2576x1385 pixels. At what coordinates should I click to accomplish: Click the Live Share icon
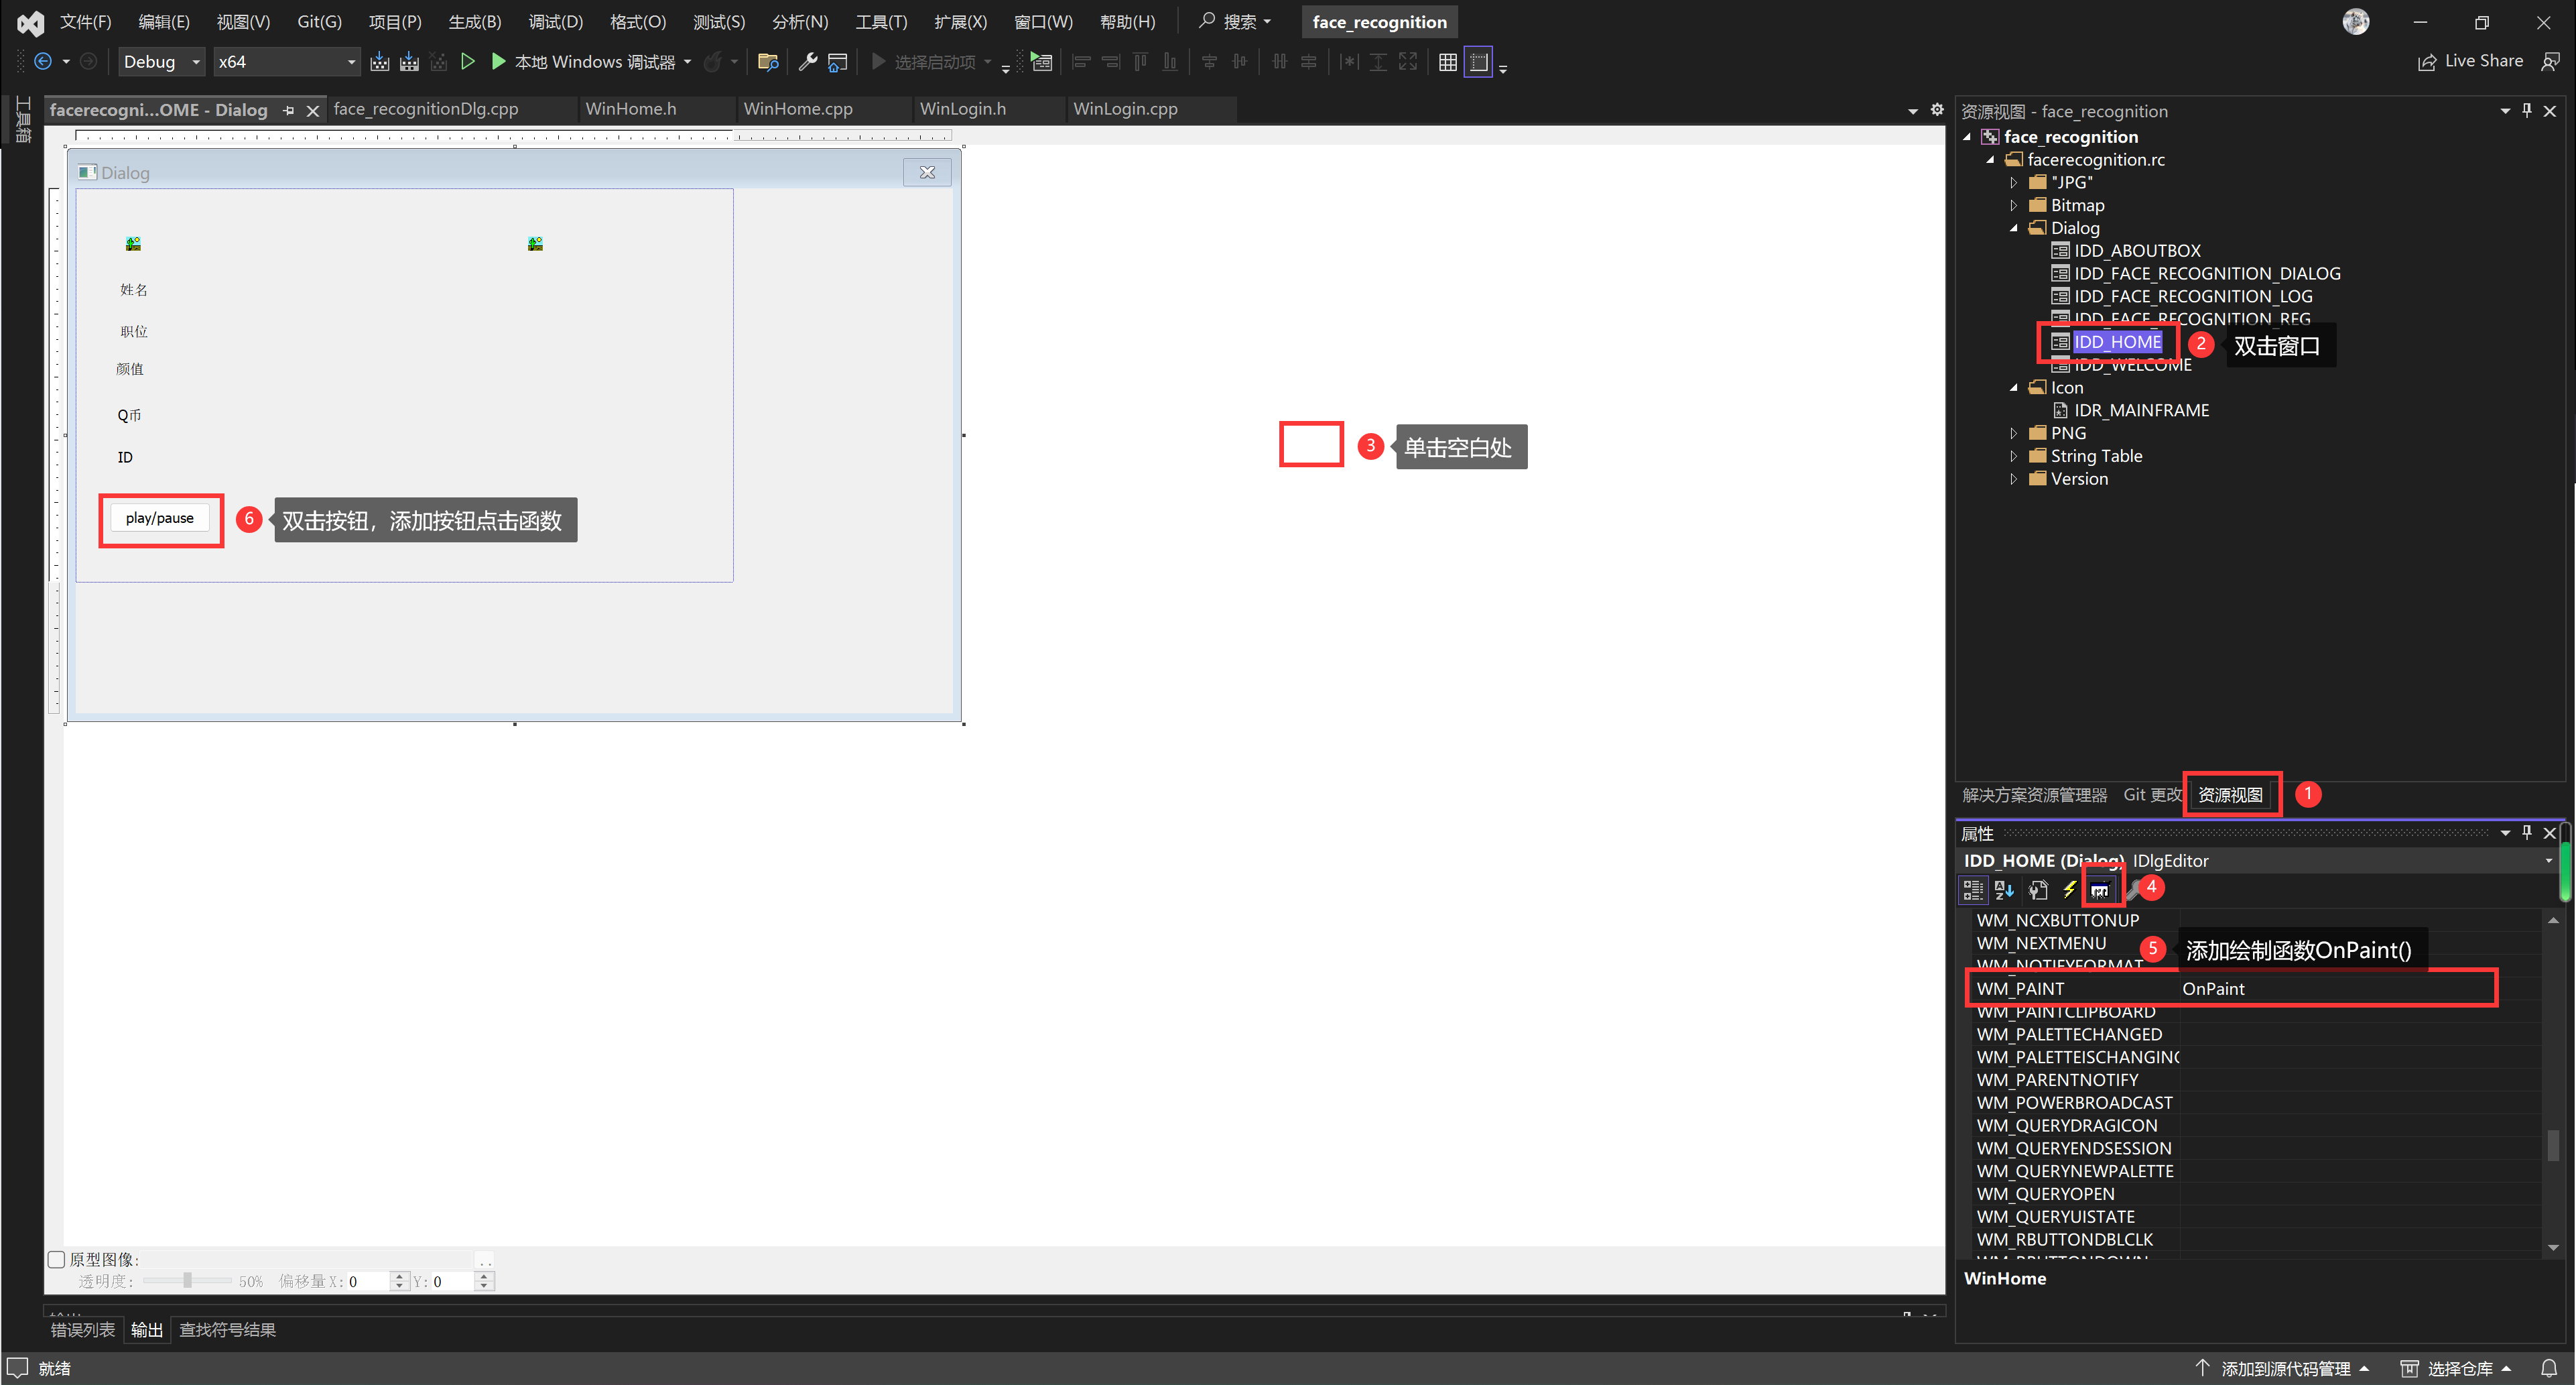tap(2427, 62)
